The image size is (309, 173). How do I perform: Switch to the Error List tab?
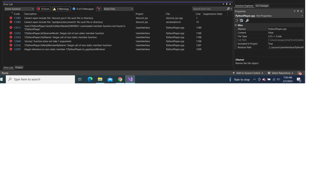tap(8, 67)
